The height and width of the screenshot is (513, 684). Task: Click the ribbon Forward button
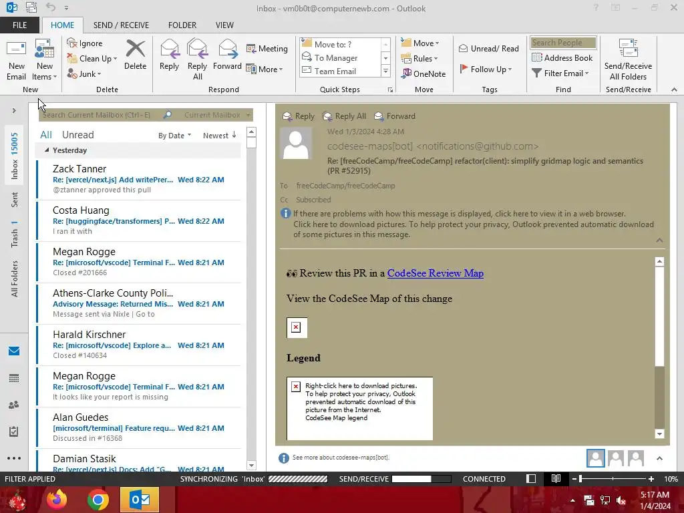227,55
